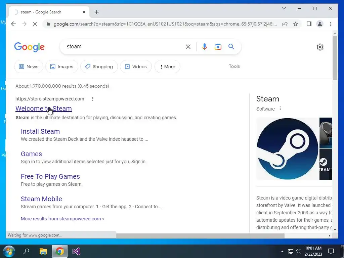Open Visual Studio from taskbar

[x=76, y=251]
